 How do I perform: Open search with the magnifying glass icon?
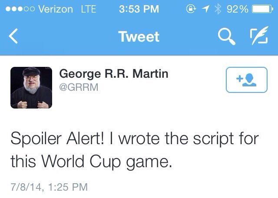pos(226,37)
